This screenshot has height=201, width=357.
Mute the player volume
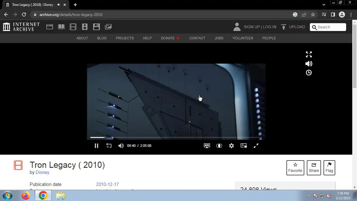coord(121,146)
